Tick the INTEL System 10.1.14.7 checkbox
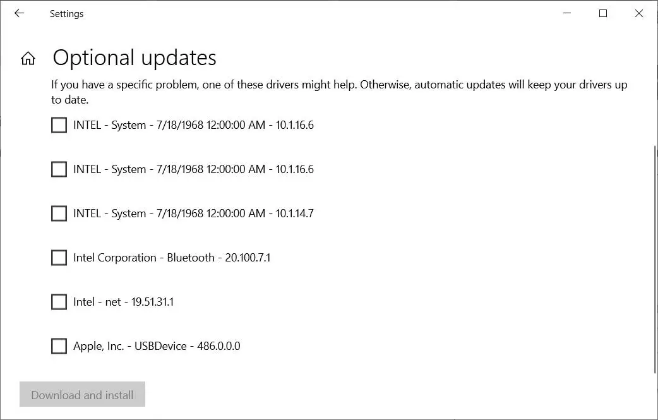658x420 pixels. click(59, 213)
